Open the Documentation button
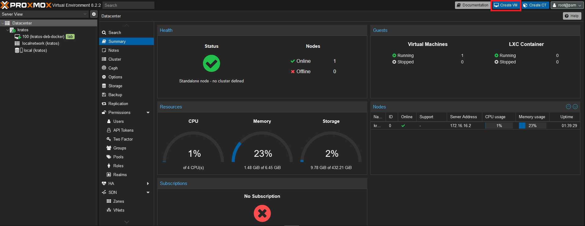The height and width of the screenshot is (226, 585). (472, 5)
